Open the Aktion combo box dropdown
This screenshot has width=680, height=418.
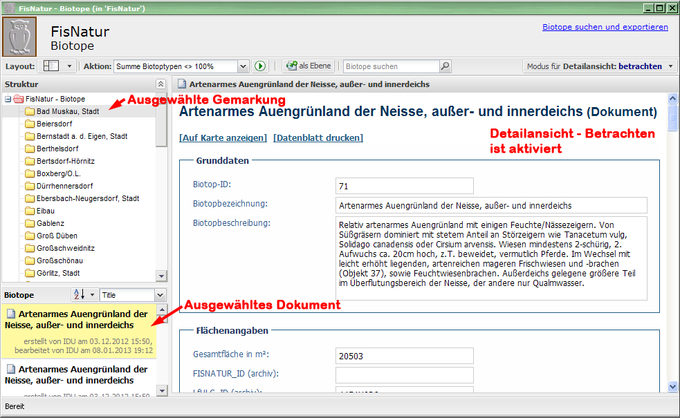tap(242, 66)
